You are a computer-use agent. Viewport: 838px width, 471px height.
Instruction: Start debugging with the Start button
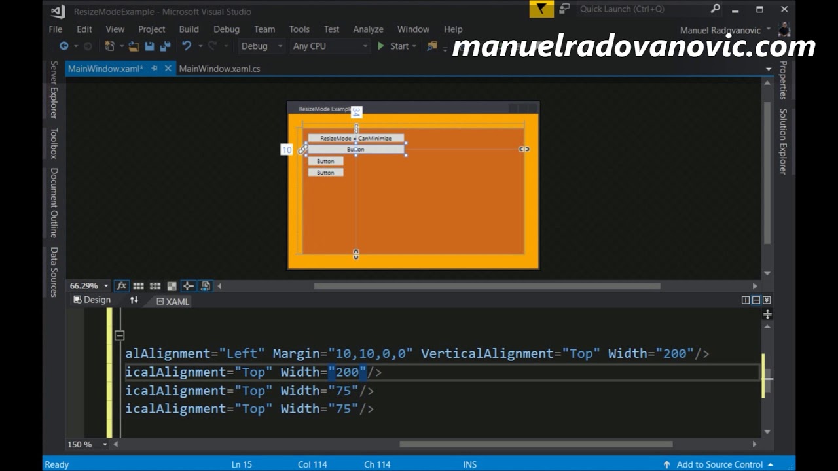point(393,46)
